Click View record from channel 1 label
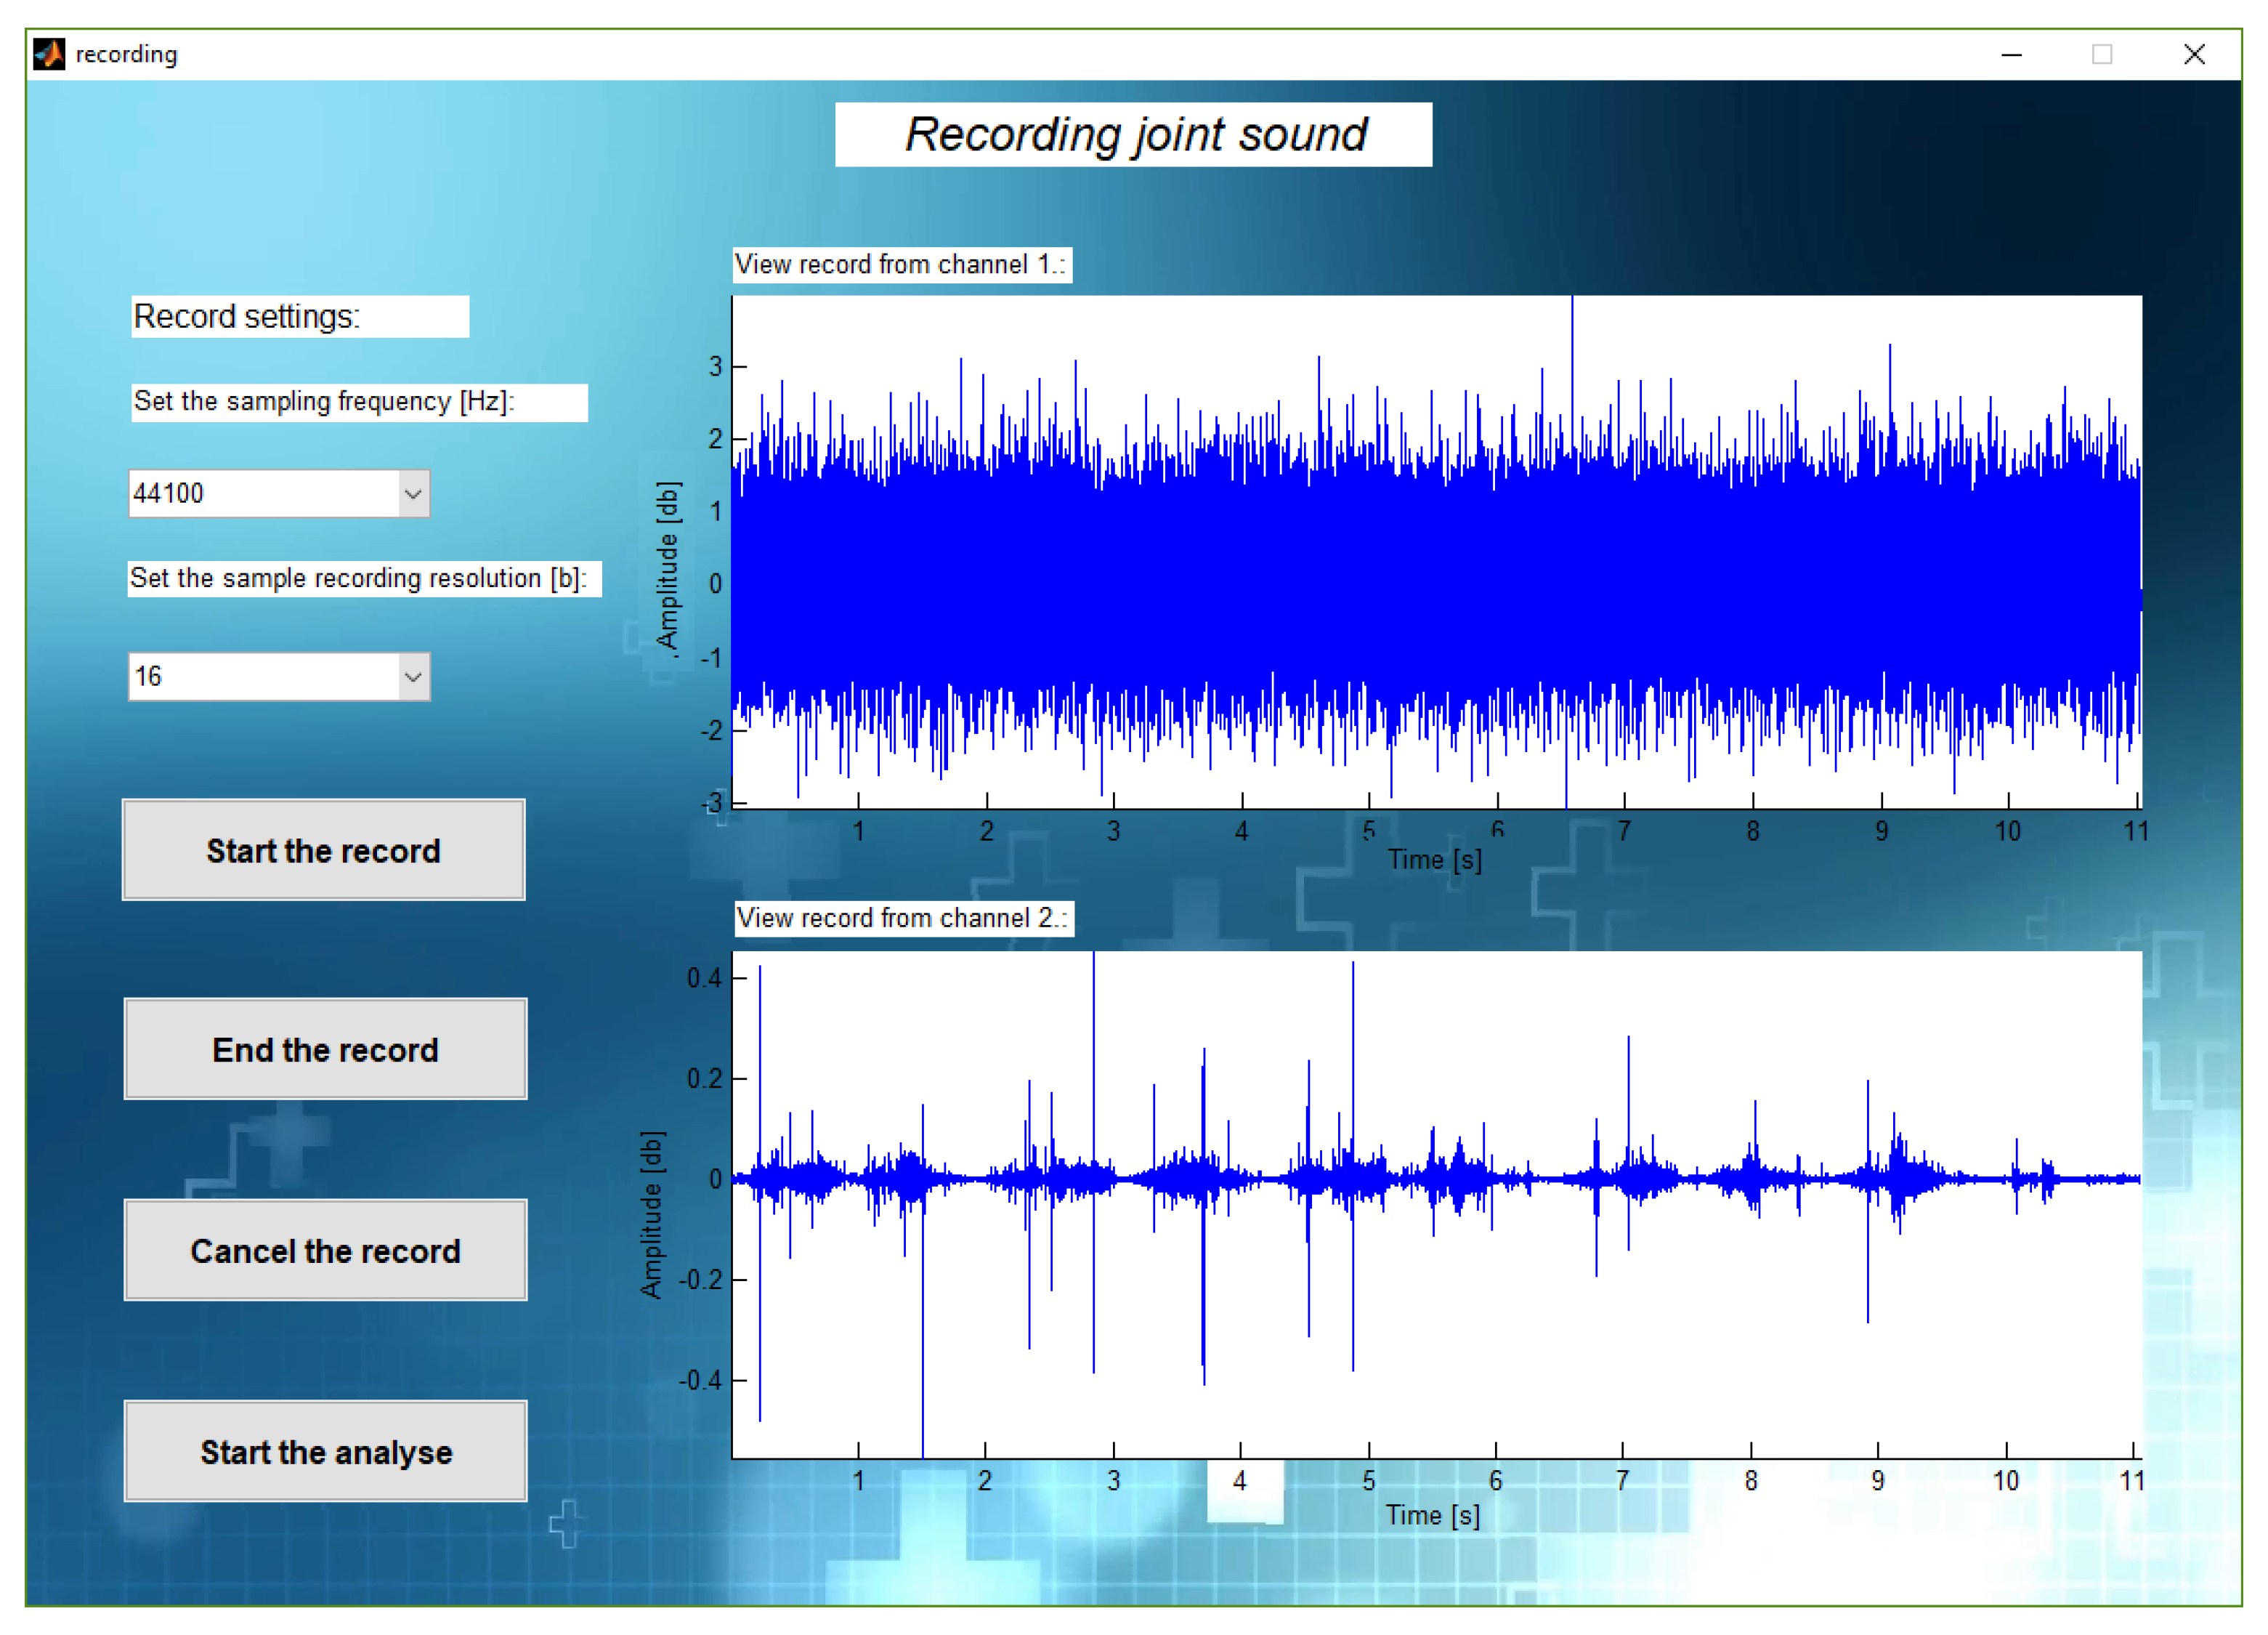The width and height of the screenshot is (2268, 1635). coord(901,265)
